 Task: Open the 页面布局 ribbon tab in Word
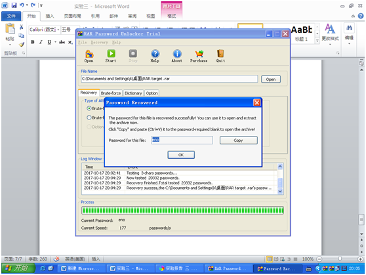73,16
